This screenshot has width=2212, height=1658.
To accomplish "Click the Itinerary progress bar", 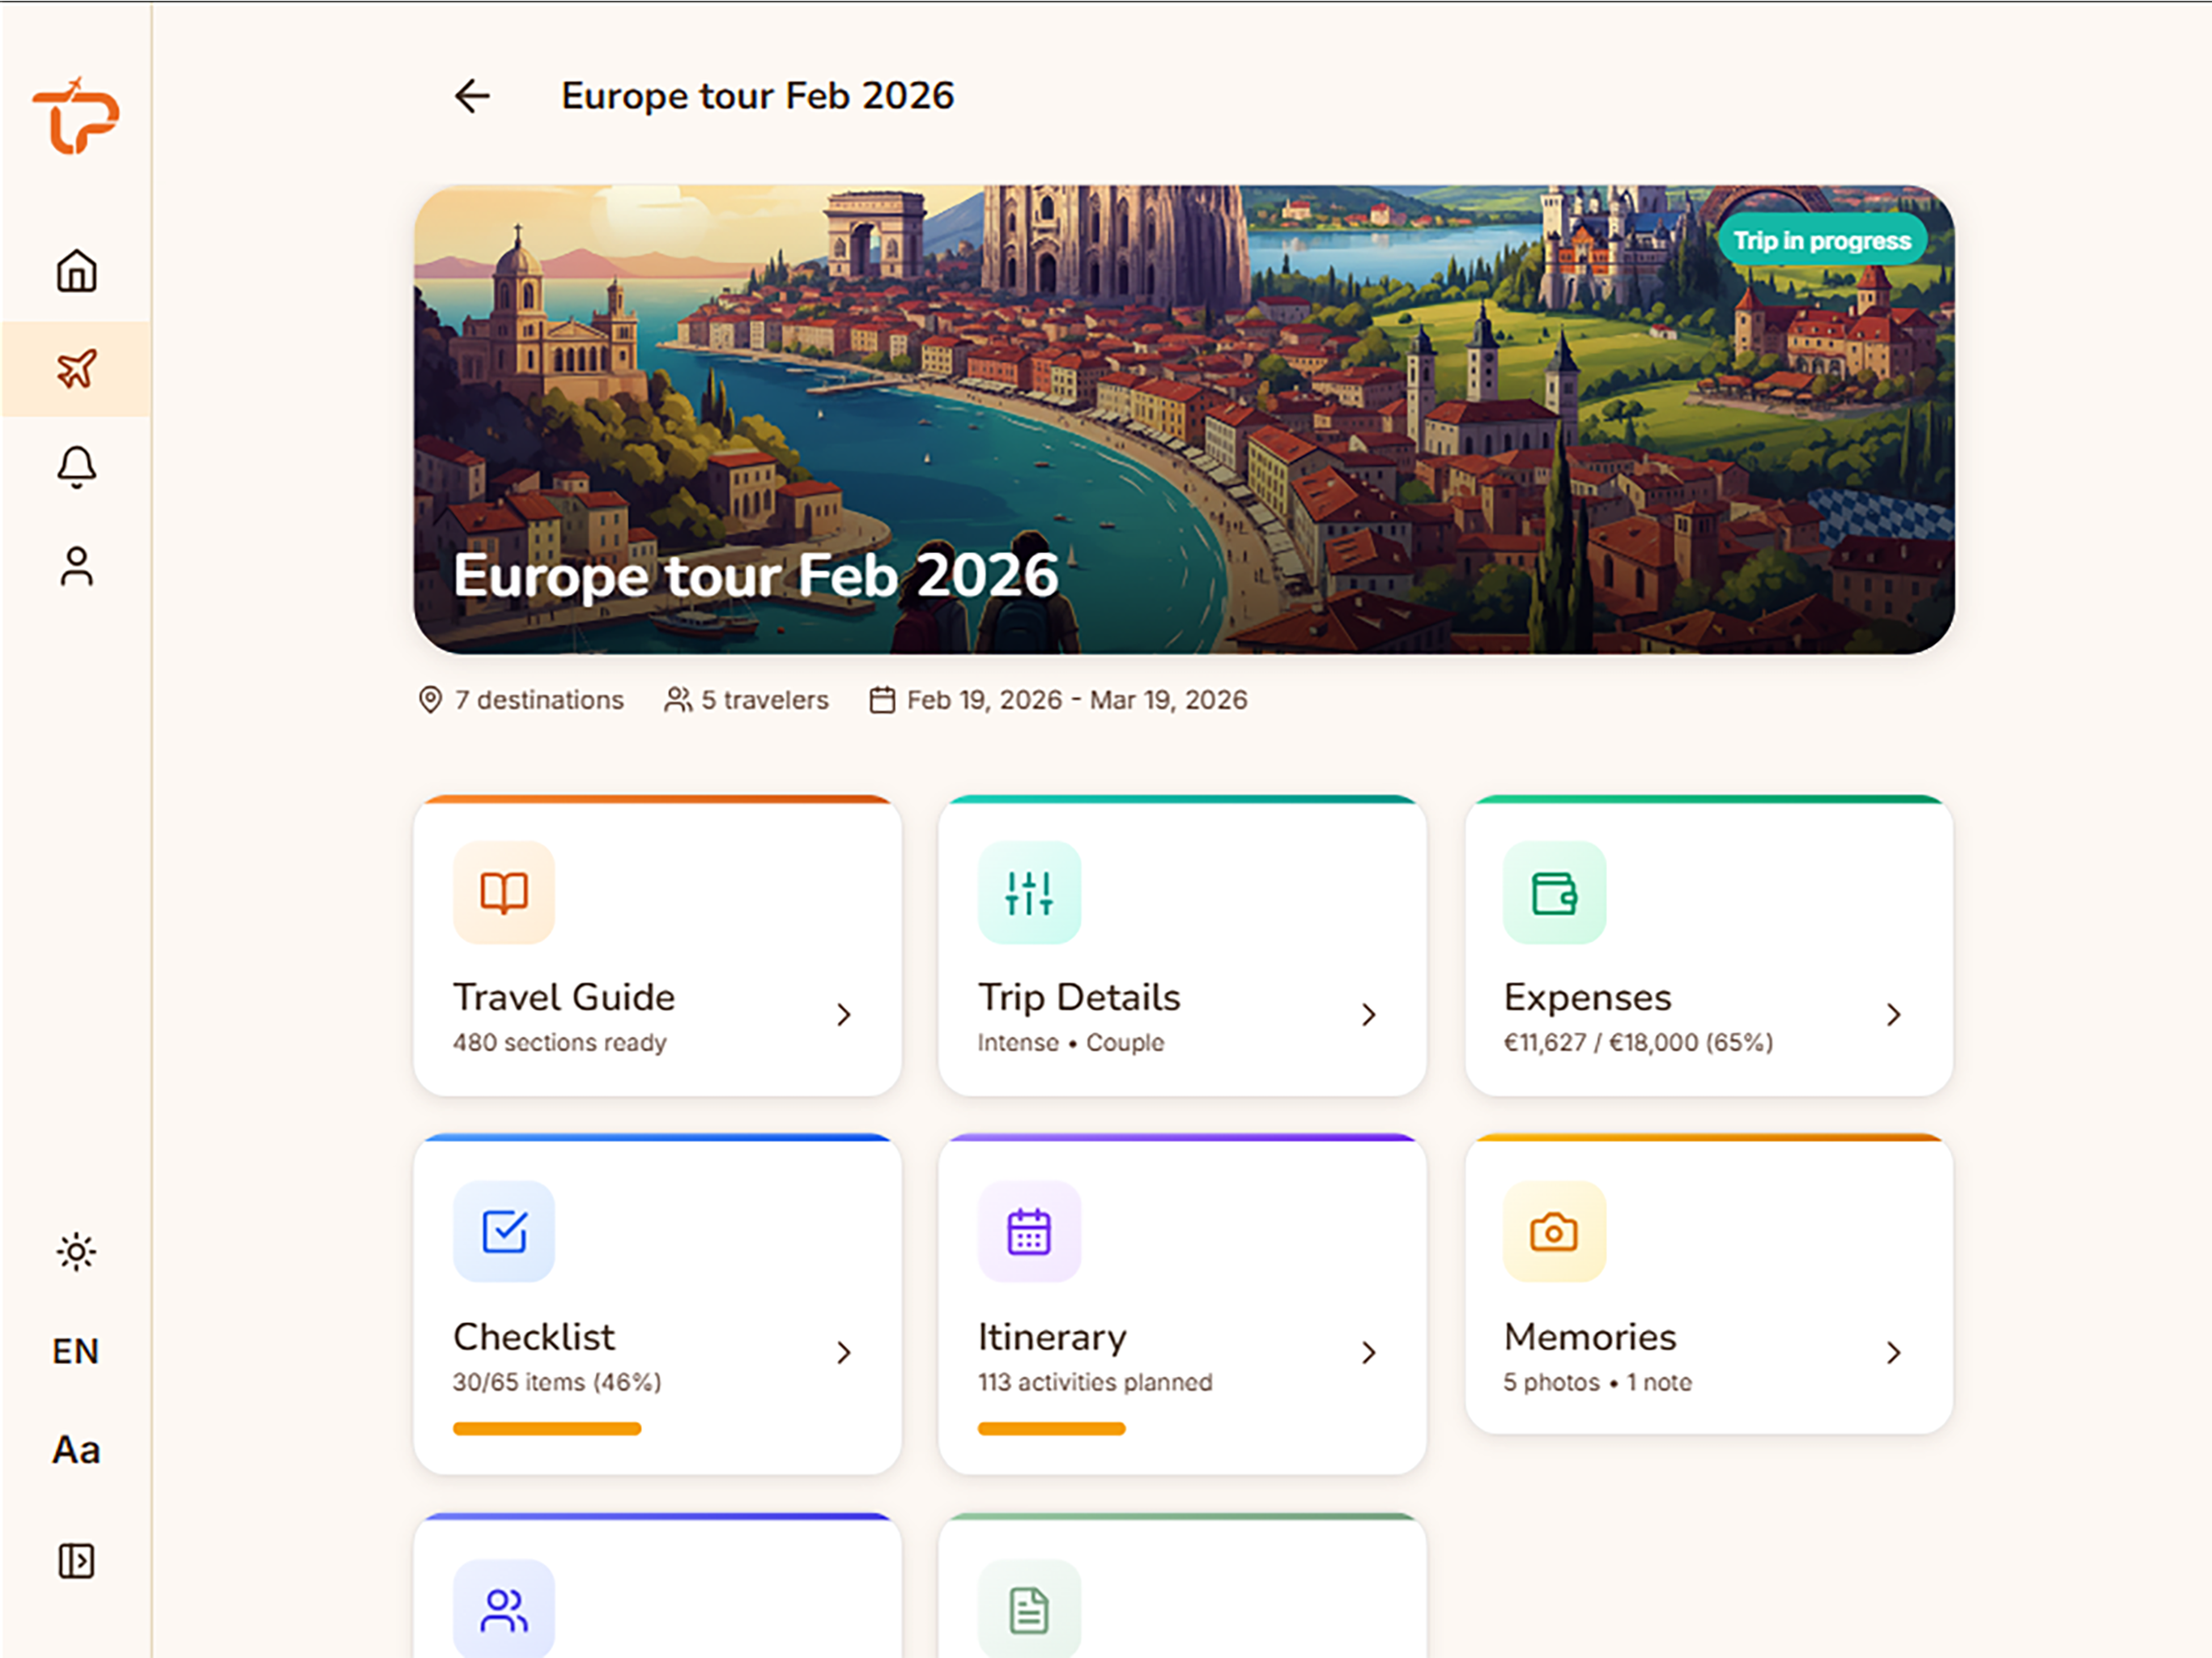I will coord(1051,1428).
